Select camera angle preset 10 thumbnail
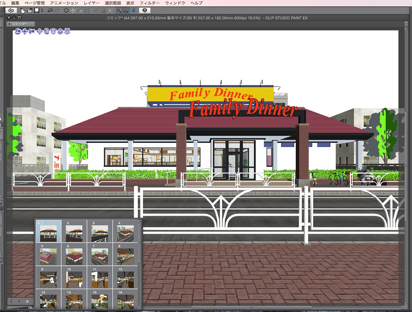 74,277
